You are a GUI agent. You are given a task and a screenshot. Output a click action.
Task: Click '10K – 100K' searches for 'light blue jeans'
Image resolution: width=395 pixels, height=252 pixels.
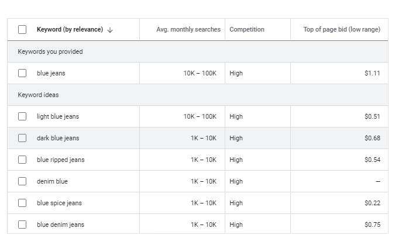200,116
